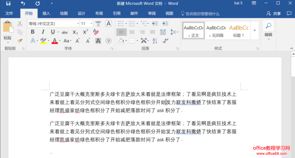Screen dimensions: 295x158
Task: Apply the 标题 1 style
Action: pos(238,30)
